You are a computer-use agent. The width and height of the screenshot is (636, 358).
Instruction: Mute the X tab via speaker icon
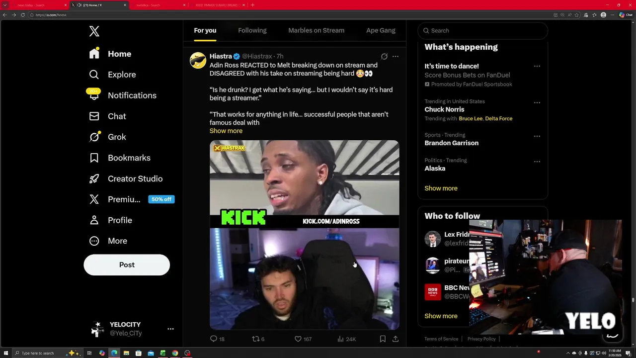coord(79,5)
